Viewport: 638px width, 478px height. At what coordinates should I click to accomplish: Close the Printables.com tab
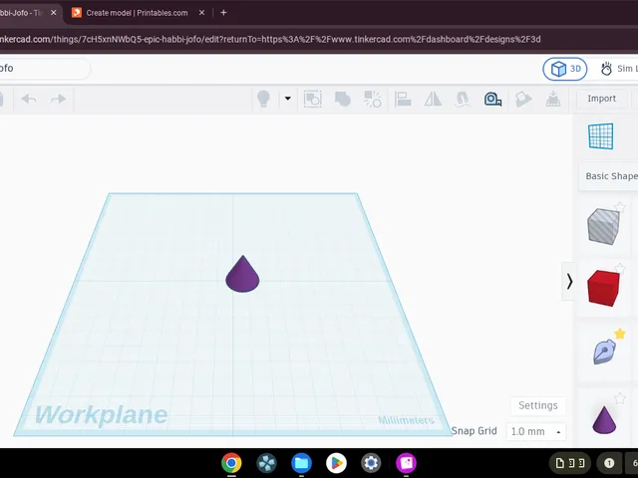[x=201, y=13]
